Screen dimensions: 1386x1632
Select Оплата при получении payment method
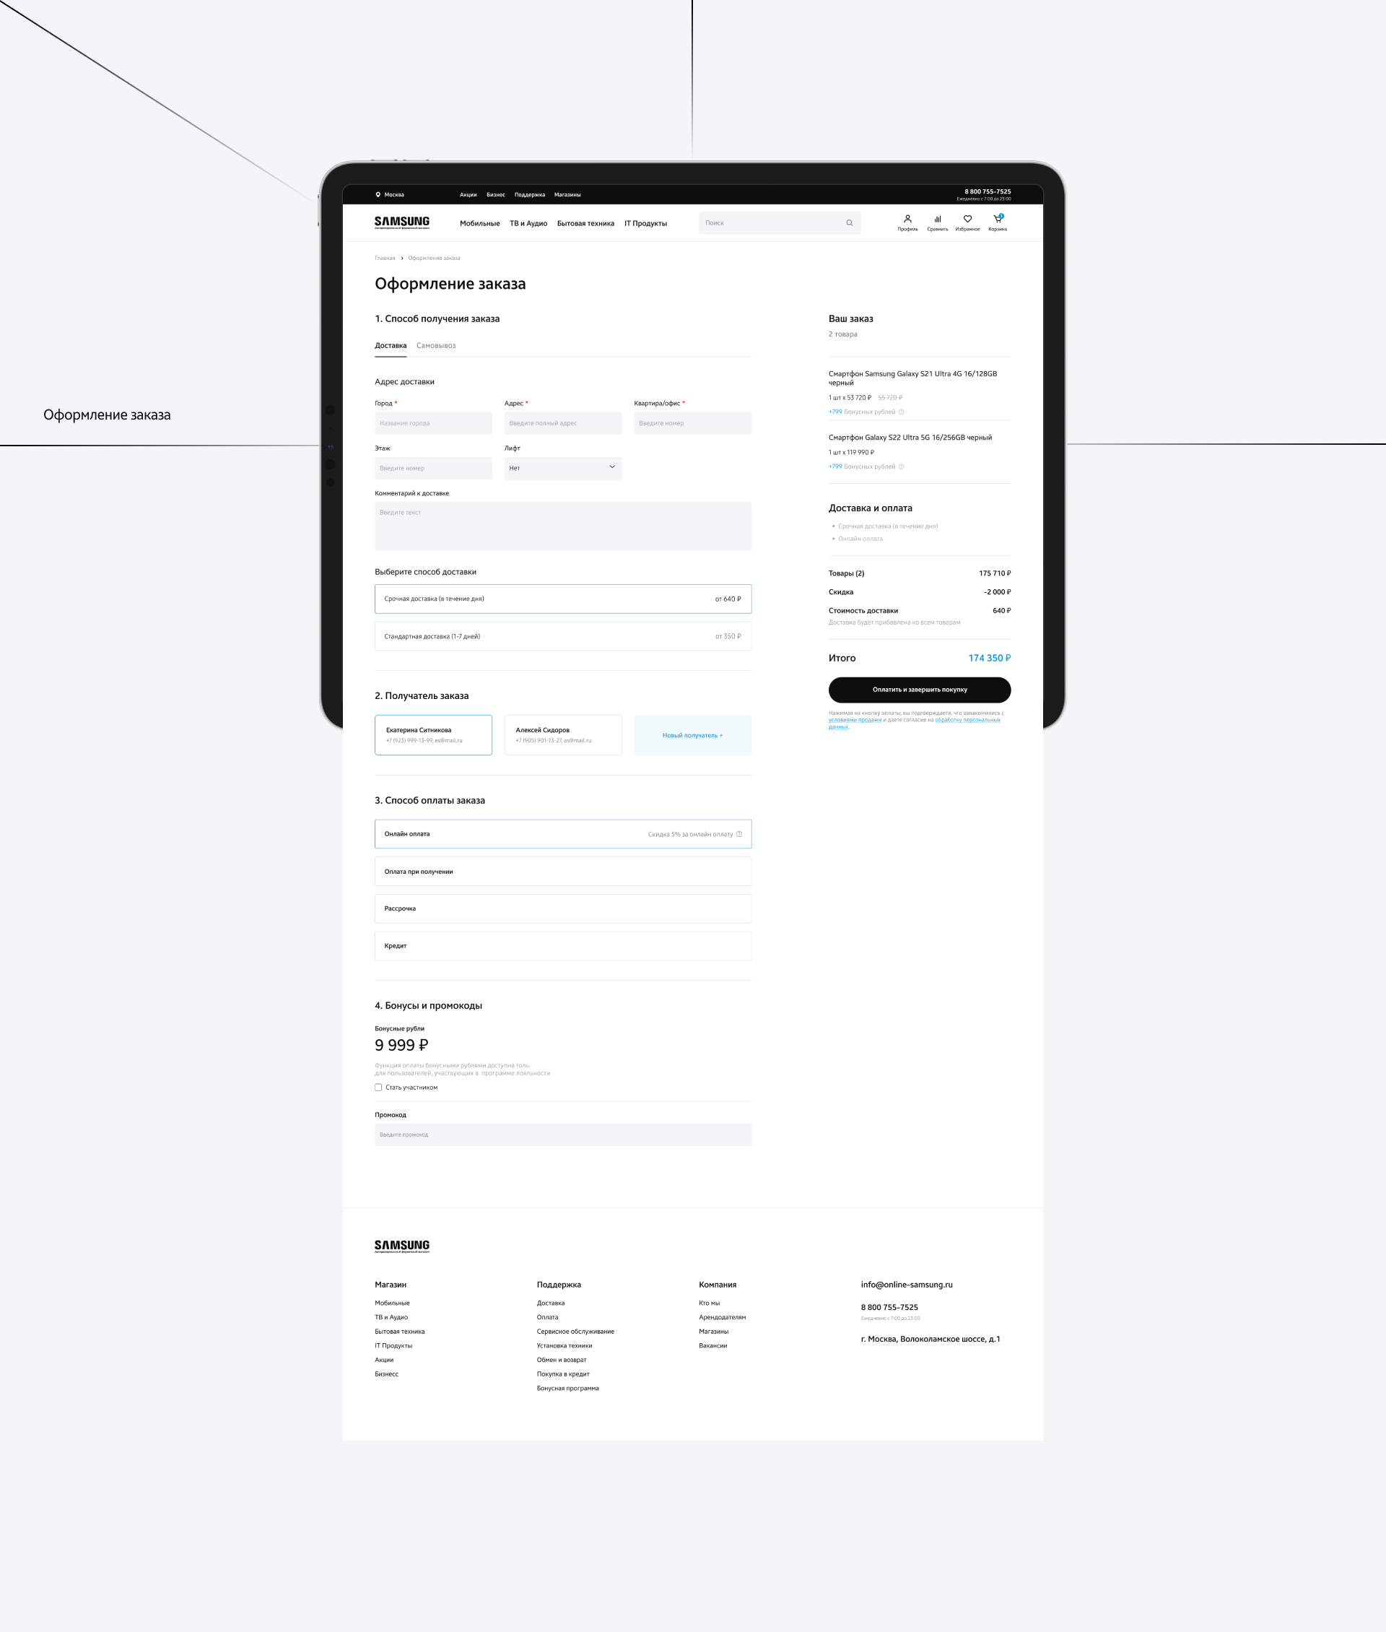tap(562, 871)
